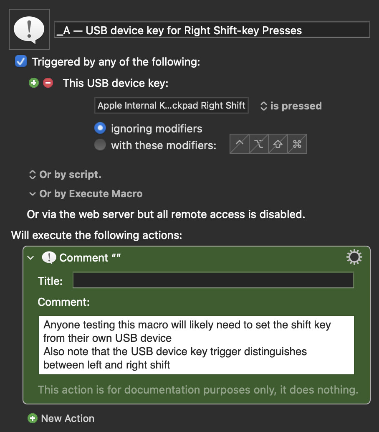Screen dimensions: 379x432
Task: Open the 'is pressed' dropdown
Action: [291, 106]
